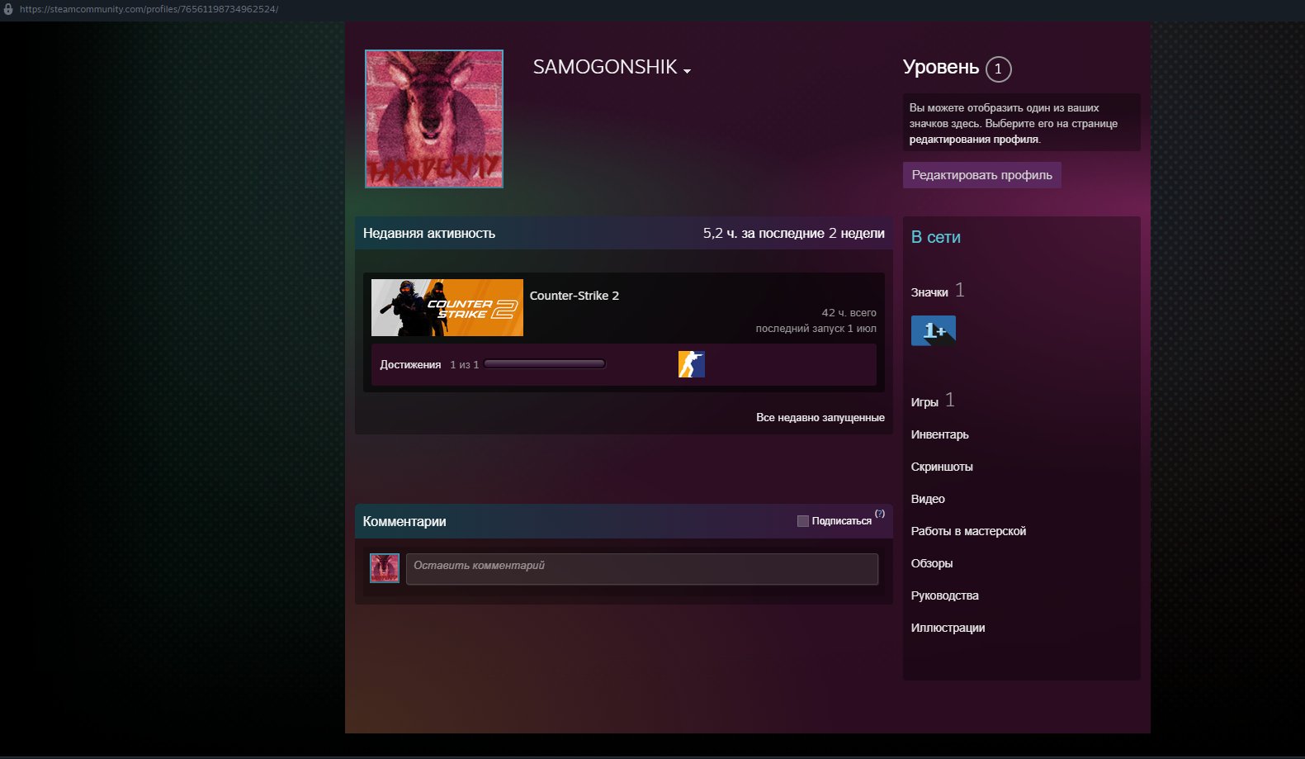Click the lock icon in address bar
Viewport: 1305px width, 759px height.
click(x=8, y=10)
